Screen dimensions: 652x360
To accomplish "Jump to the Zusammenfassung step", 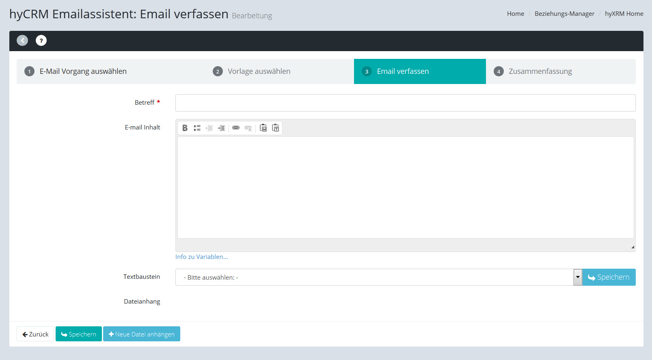I will 540,71.
